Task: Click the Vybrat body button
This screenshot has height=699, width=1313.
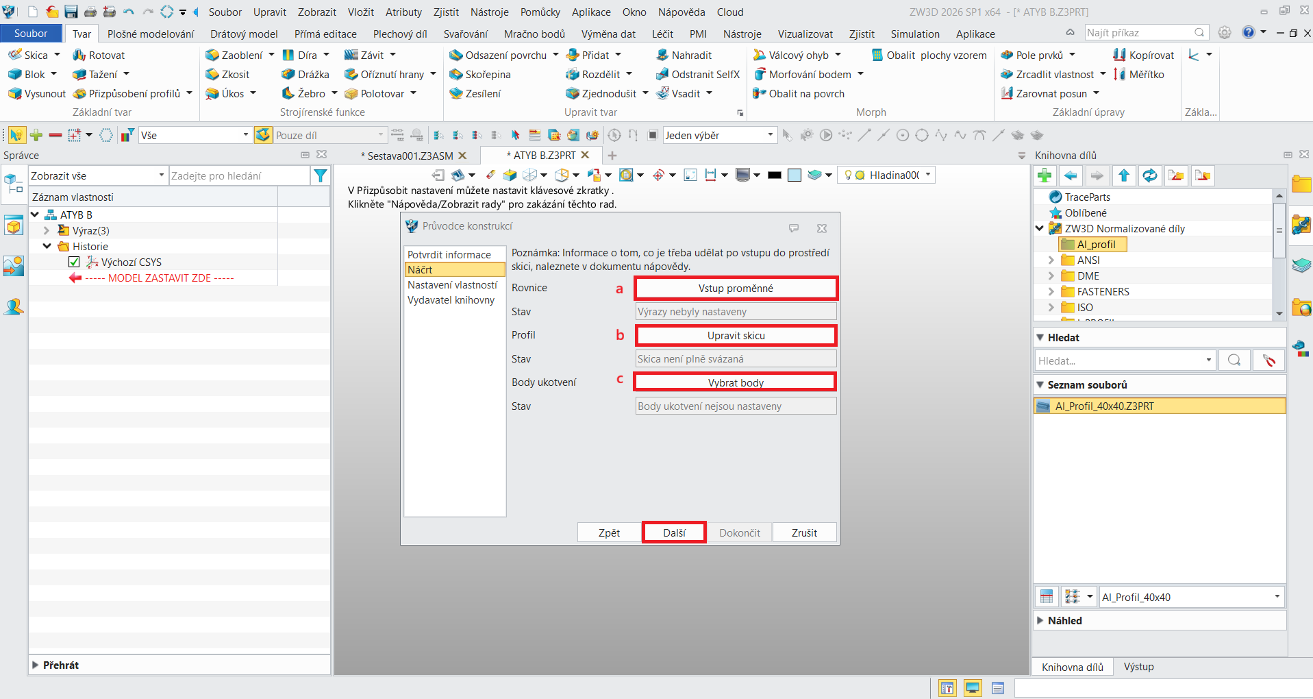Action: point(736,382)
